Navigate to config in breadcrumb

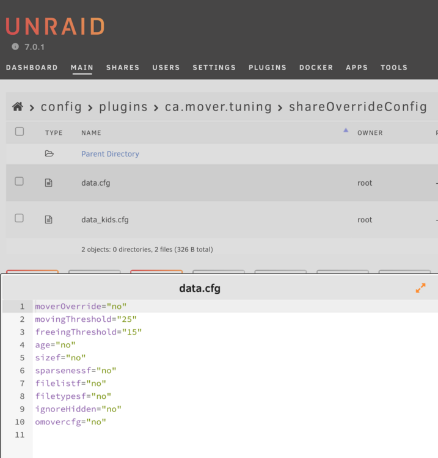pyautogui.click(x=61, y=107)
